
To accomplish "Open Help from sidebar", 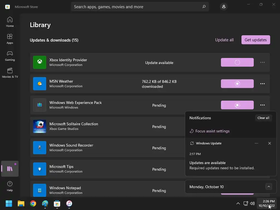I will 10,186.
